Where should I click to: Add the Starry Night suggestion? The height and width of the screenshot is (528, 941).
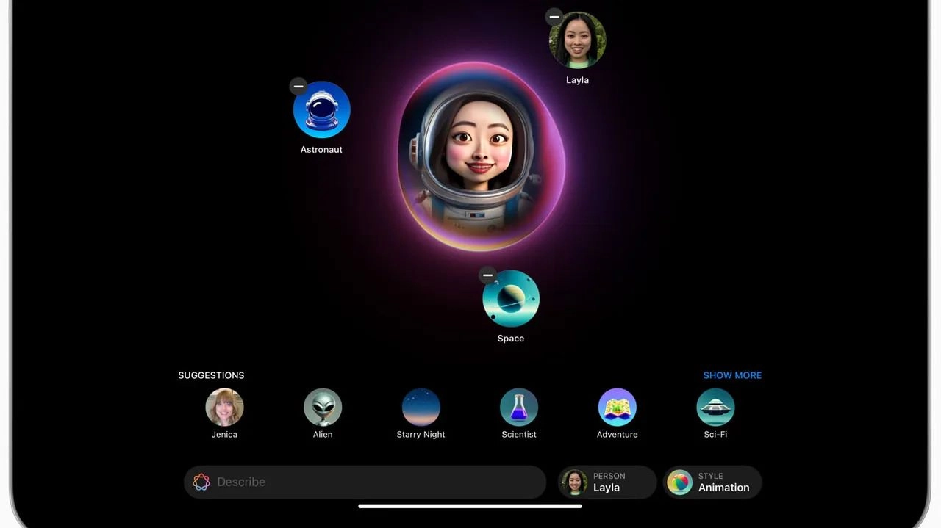point(421,408)
